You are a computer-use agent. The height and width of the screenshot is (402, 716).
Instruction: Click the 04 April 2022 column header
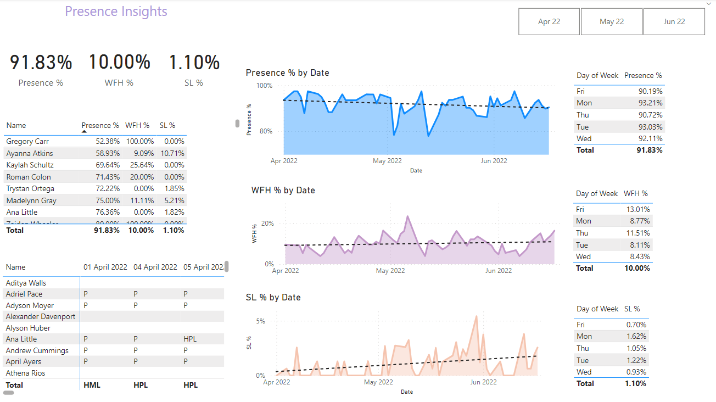point(155,267)
